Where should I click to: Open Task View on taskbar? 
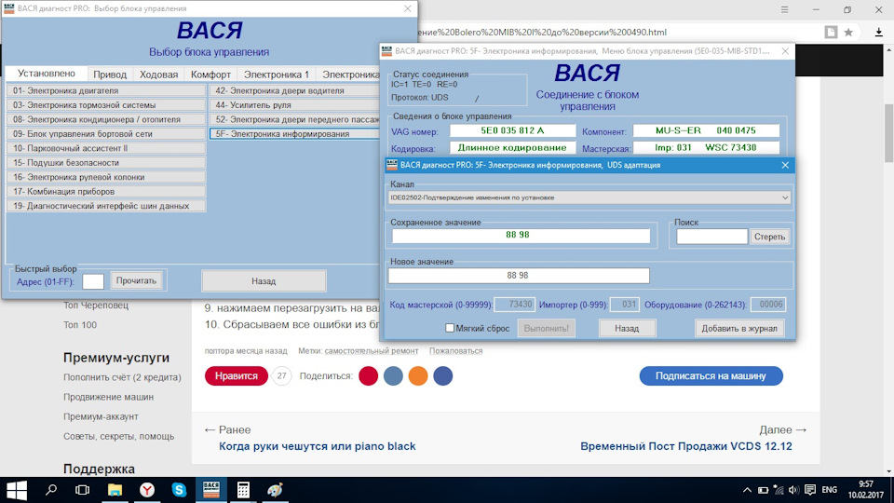click(x=83, y=490)
